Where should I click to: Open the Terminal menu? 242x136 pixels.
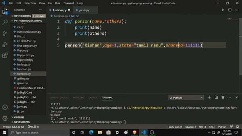click(68, 3)
